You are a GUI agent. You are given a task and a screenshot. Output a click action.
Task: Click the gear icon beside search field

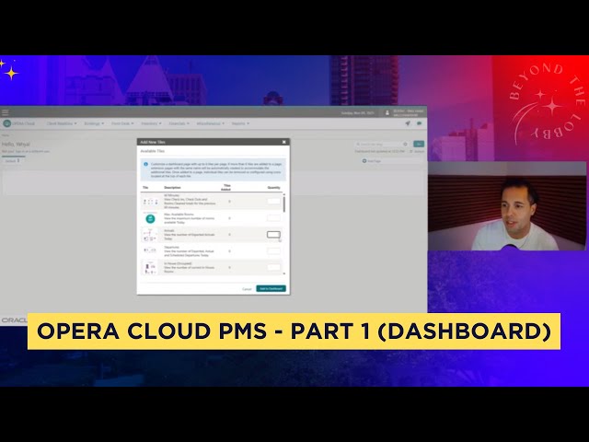click(405, 144)
